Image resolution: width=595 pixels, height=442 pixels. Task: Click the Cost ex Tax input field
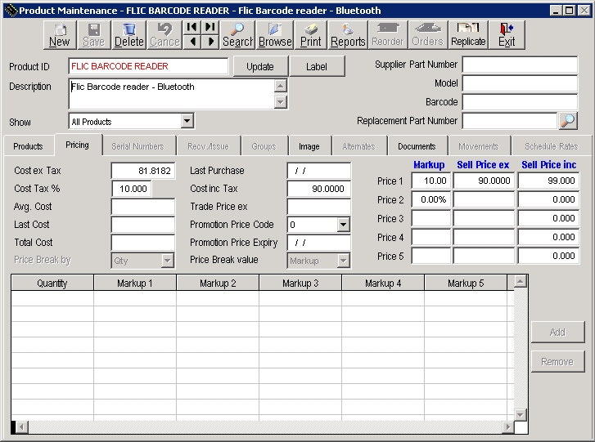(x=142, y=171)
